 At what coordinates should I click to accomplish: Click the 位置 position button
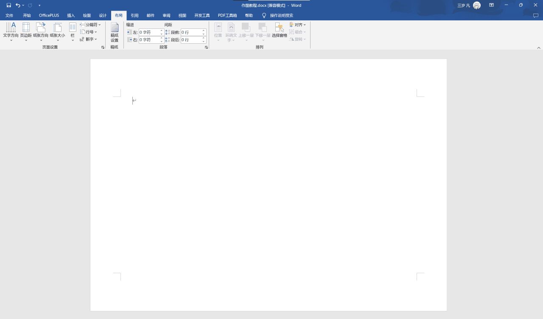click(x=218, y=32)
